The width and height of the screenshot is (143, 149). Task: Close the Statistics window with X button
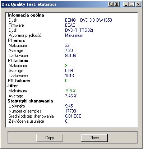[138, 4]
